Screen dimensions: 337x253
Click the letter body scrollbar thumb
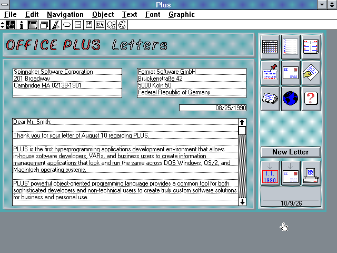242,131
